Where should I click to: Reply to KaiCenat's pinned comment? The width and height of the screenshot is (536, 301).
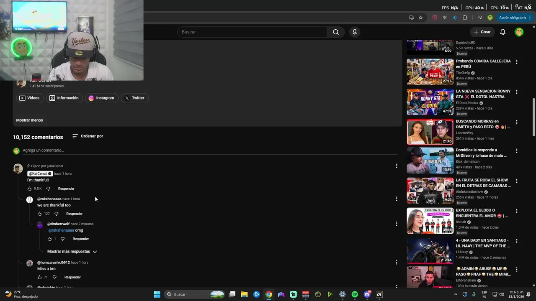pyautogui.click(x=66, y=189)
